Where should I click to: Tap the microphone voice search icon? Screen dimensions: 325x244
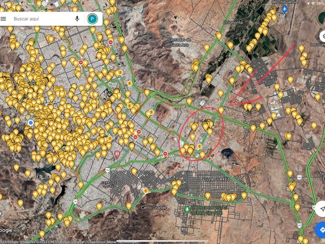(77, 19)
